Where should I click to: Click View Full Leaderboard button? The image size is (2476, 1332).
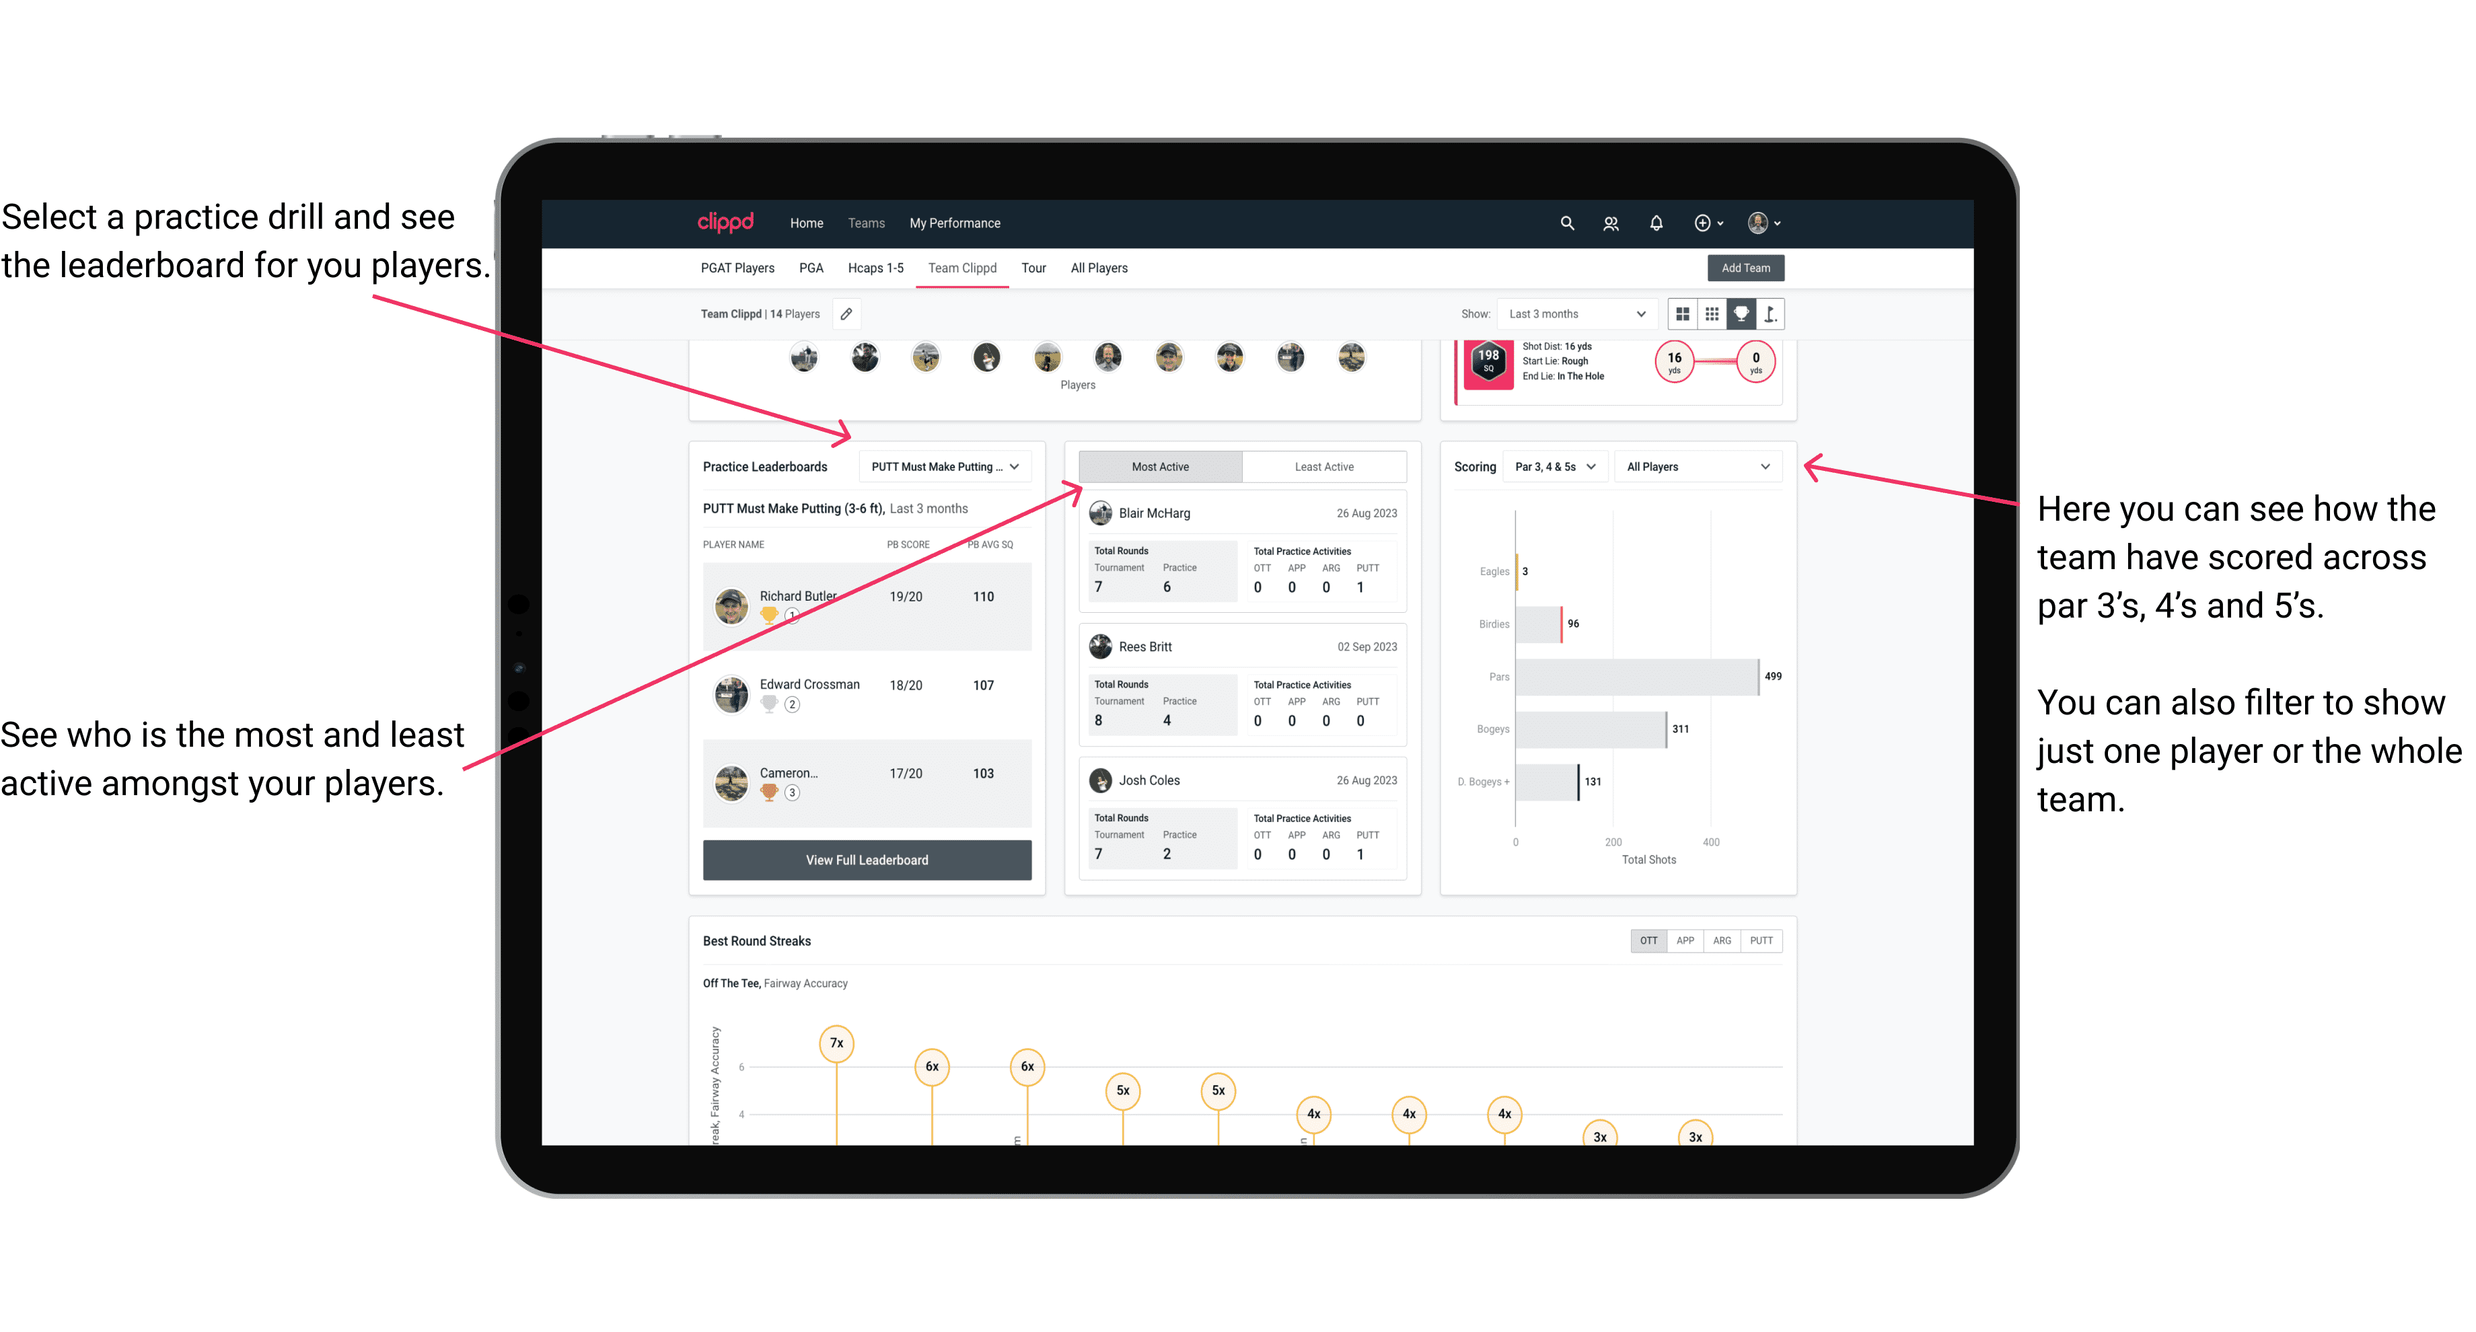click(866, 861)
